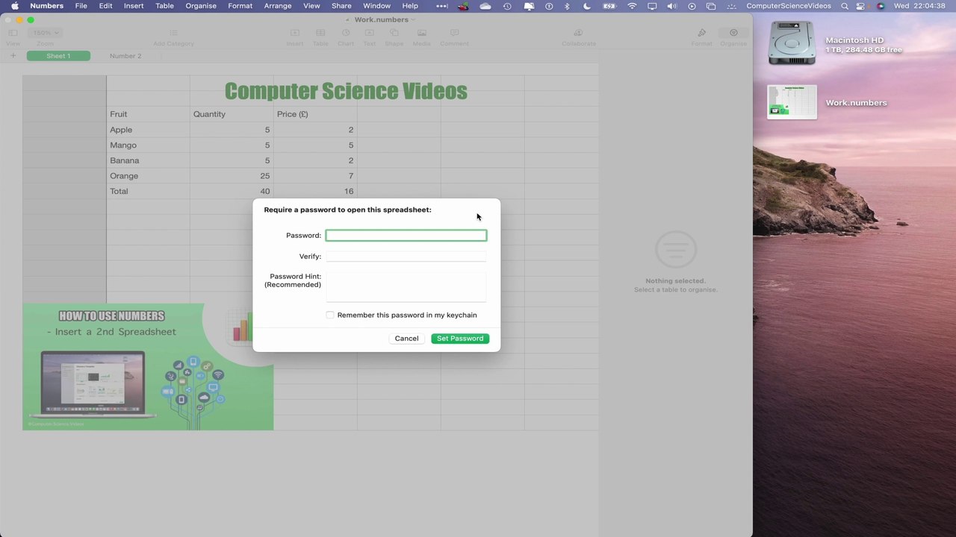The height and width of the screenshot is (537, 956).
Task: Click the Siri icon in menu bar
Action: 880,6
